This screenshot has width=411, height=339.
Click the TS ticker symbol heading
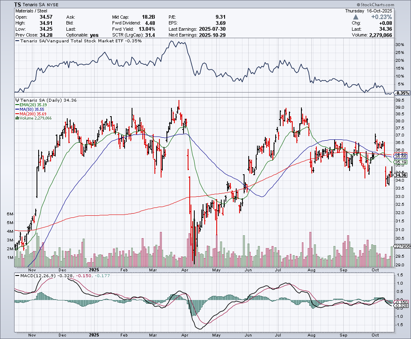[19, 5]
